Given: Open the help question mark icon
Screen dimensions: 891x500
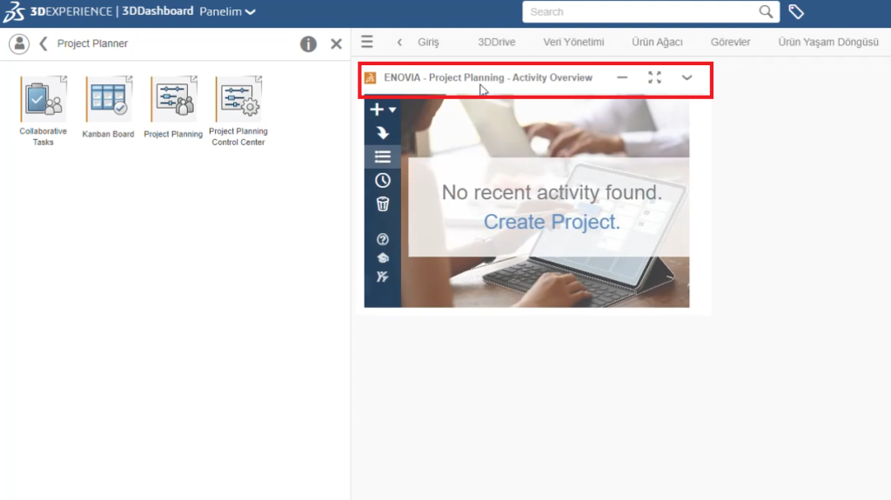Looking at the screenshot, I should (382, 239).
